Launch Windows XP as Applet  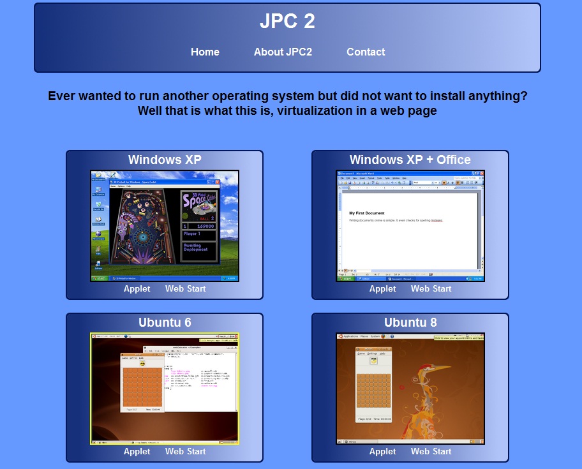click(137, 288)
